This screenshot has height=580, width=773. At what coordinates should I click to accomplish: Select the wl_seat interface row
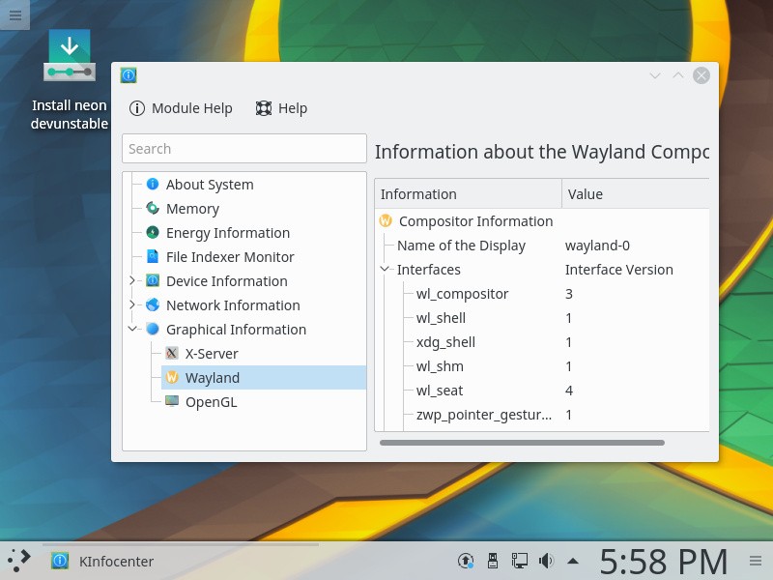(440, 391)
